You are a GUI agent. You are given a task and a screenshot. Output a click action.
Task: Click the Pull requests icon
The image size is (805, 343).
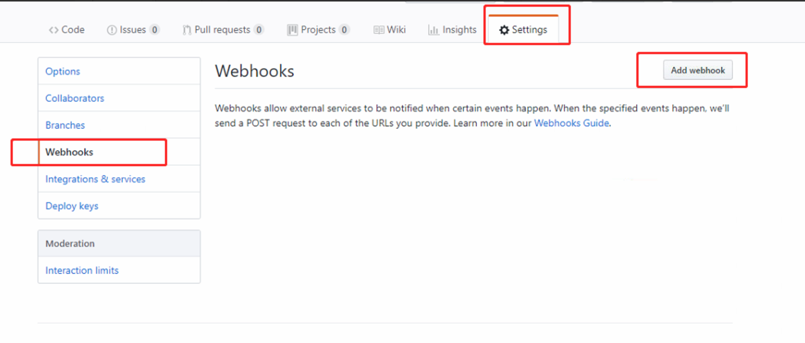187,30
